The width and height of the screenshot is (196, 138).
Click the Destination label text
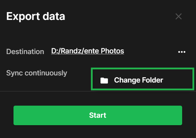pos(25,52)
